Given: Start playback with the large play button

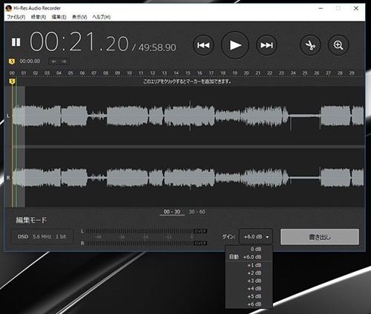Looking at the screenshot, I should 235,45.
